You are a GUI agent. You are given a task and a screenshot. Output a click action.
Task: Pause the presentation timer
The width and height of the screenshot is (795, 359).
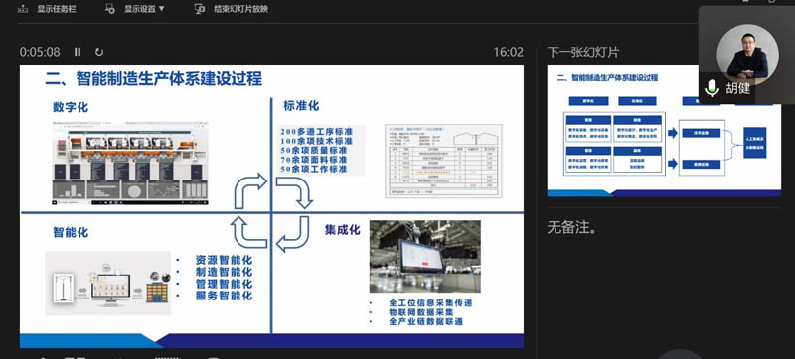click(x=78, y=52)
